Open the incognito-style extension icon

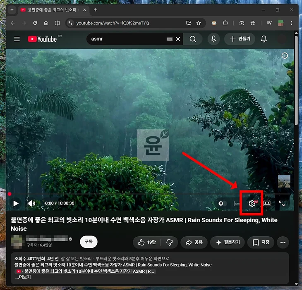coord(253,23)
